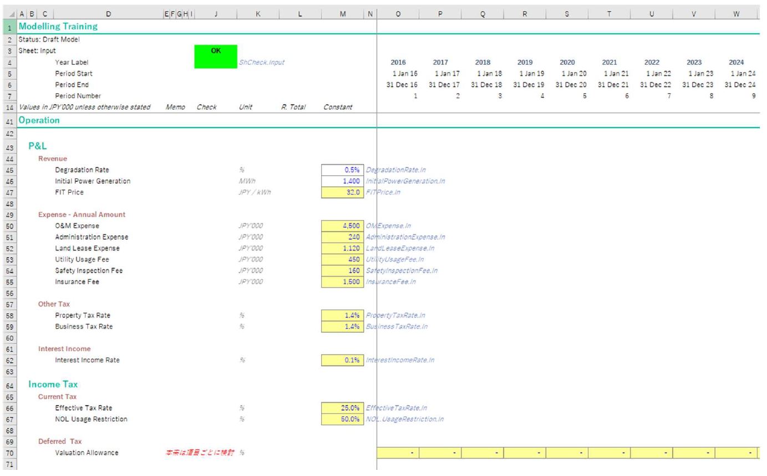Select the Interest Income Rate 0.1% cell
Viewport: 767px width, 476px height.
tap(342, 360)
